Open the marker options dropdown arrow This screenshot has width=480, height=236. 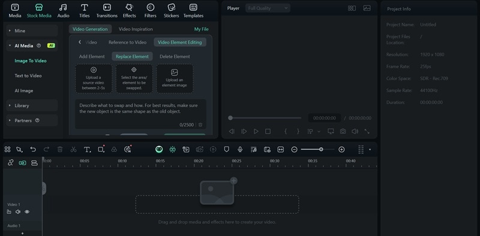(319, 131)
